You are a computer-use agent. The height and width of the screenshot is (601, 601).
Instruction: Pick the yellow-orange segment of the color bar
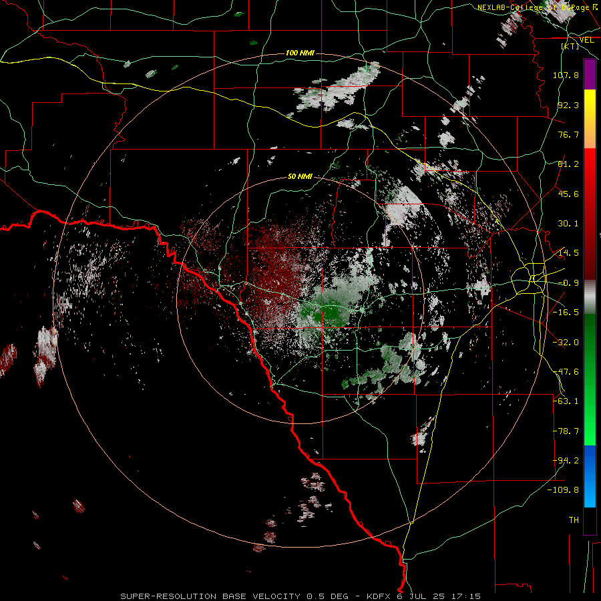tap(590, 119)
